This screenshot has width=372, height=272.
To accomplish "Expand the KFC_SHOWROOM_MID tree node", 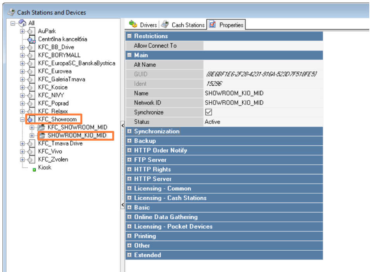I will point(32,127).
